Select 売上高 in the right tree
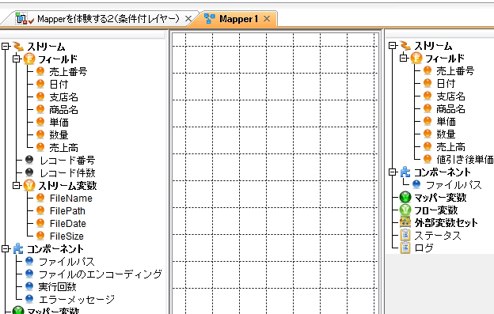 coord(450,147)
